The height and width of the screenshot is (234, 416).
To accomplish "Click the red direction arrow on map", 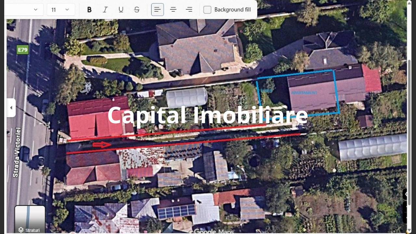I will click(102, 144).
